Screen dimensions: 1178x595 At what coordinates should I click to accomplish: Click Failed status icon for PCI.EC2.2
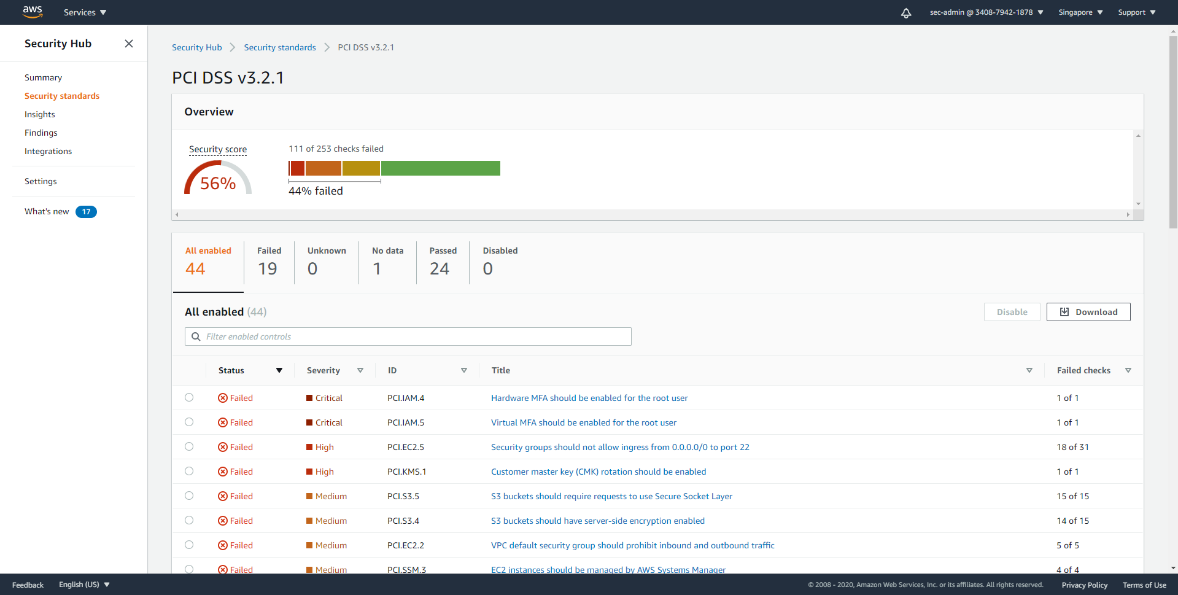(x=223, y=545)
